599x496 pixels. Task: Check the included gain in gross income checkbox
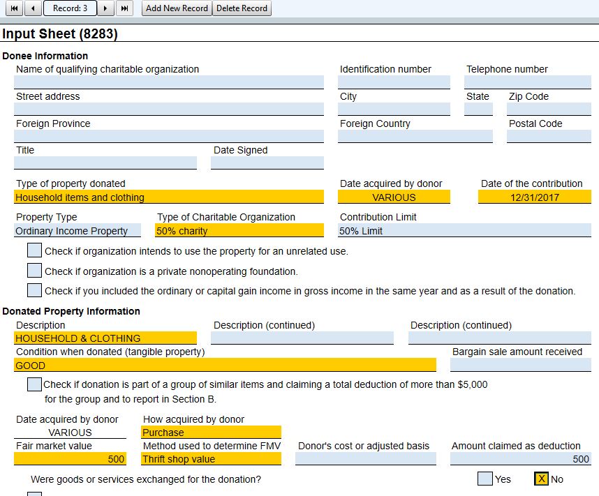34,290
